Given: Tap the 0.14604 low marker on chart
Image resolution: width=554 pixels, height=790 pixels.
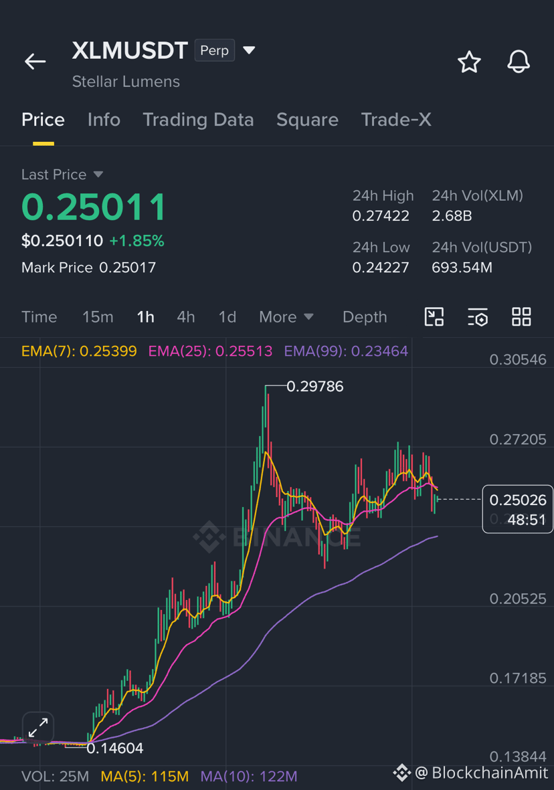Looking at the screenshot, I should pos(115,748).
